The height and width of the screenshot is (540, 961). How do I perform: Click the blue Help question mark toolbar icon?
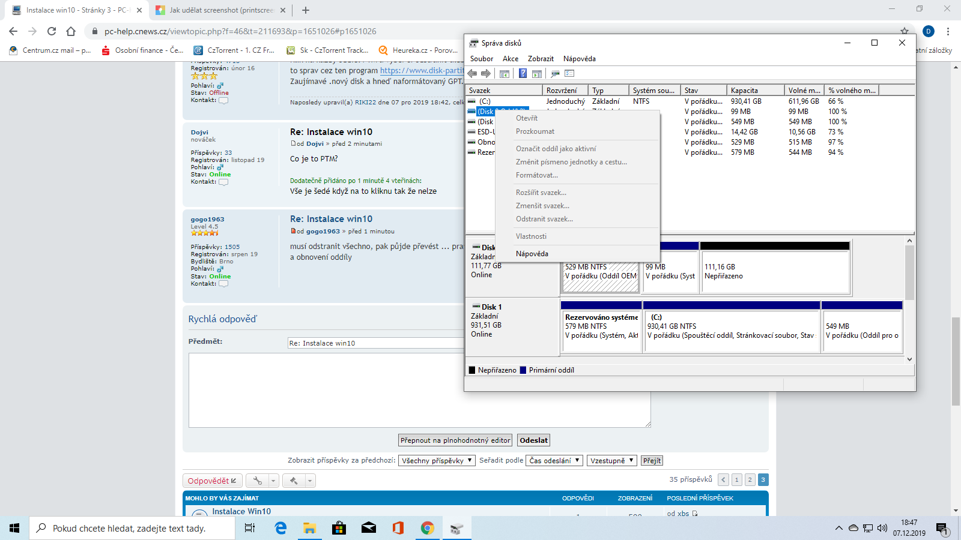click(x=523, y=73)
